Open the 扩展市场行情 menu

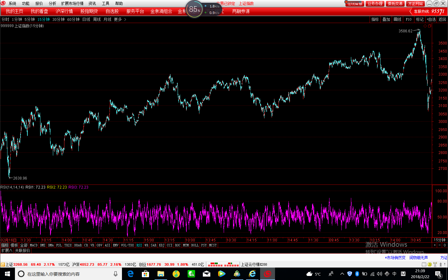[72, 3]
